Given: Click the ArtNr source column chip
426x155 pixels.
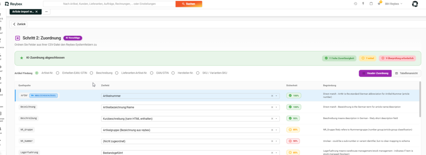Looking at the screenshot, I should (x=24, y=95).
